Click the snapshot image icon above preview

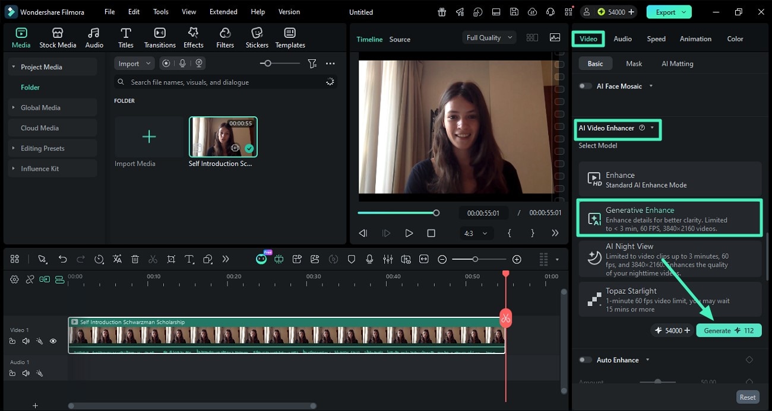[x=555, y=37]
